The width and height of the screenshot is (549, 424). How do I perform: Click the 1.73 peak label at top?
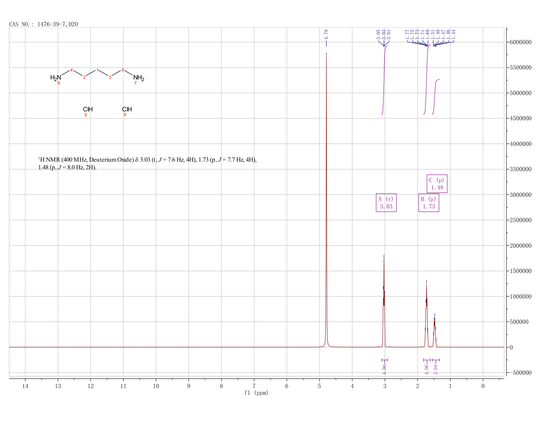[x=418, y=35]
